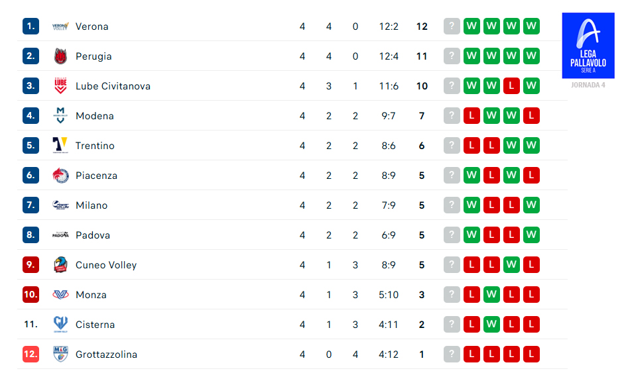Click the Modena team logo icon
The width and height of the screenshot is (630, 381).
[60, 116]
